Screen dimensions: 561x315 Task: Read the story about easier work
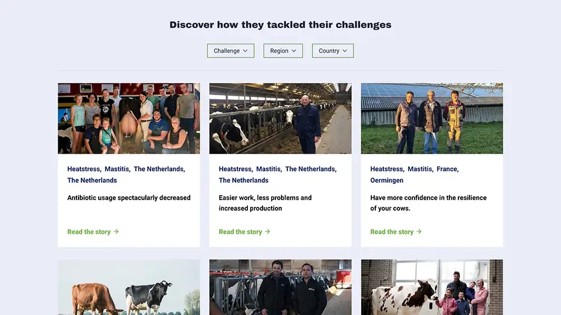click(240, 231)
